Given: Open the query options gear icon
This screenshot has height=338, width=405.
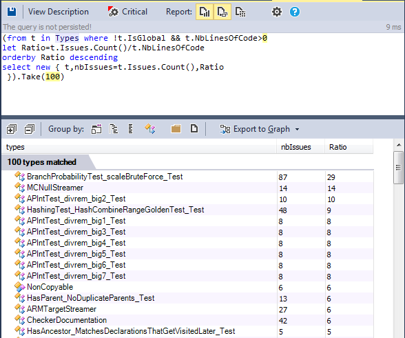Looking at the screenshot, I should tap(277, 12).
